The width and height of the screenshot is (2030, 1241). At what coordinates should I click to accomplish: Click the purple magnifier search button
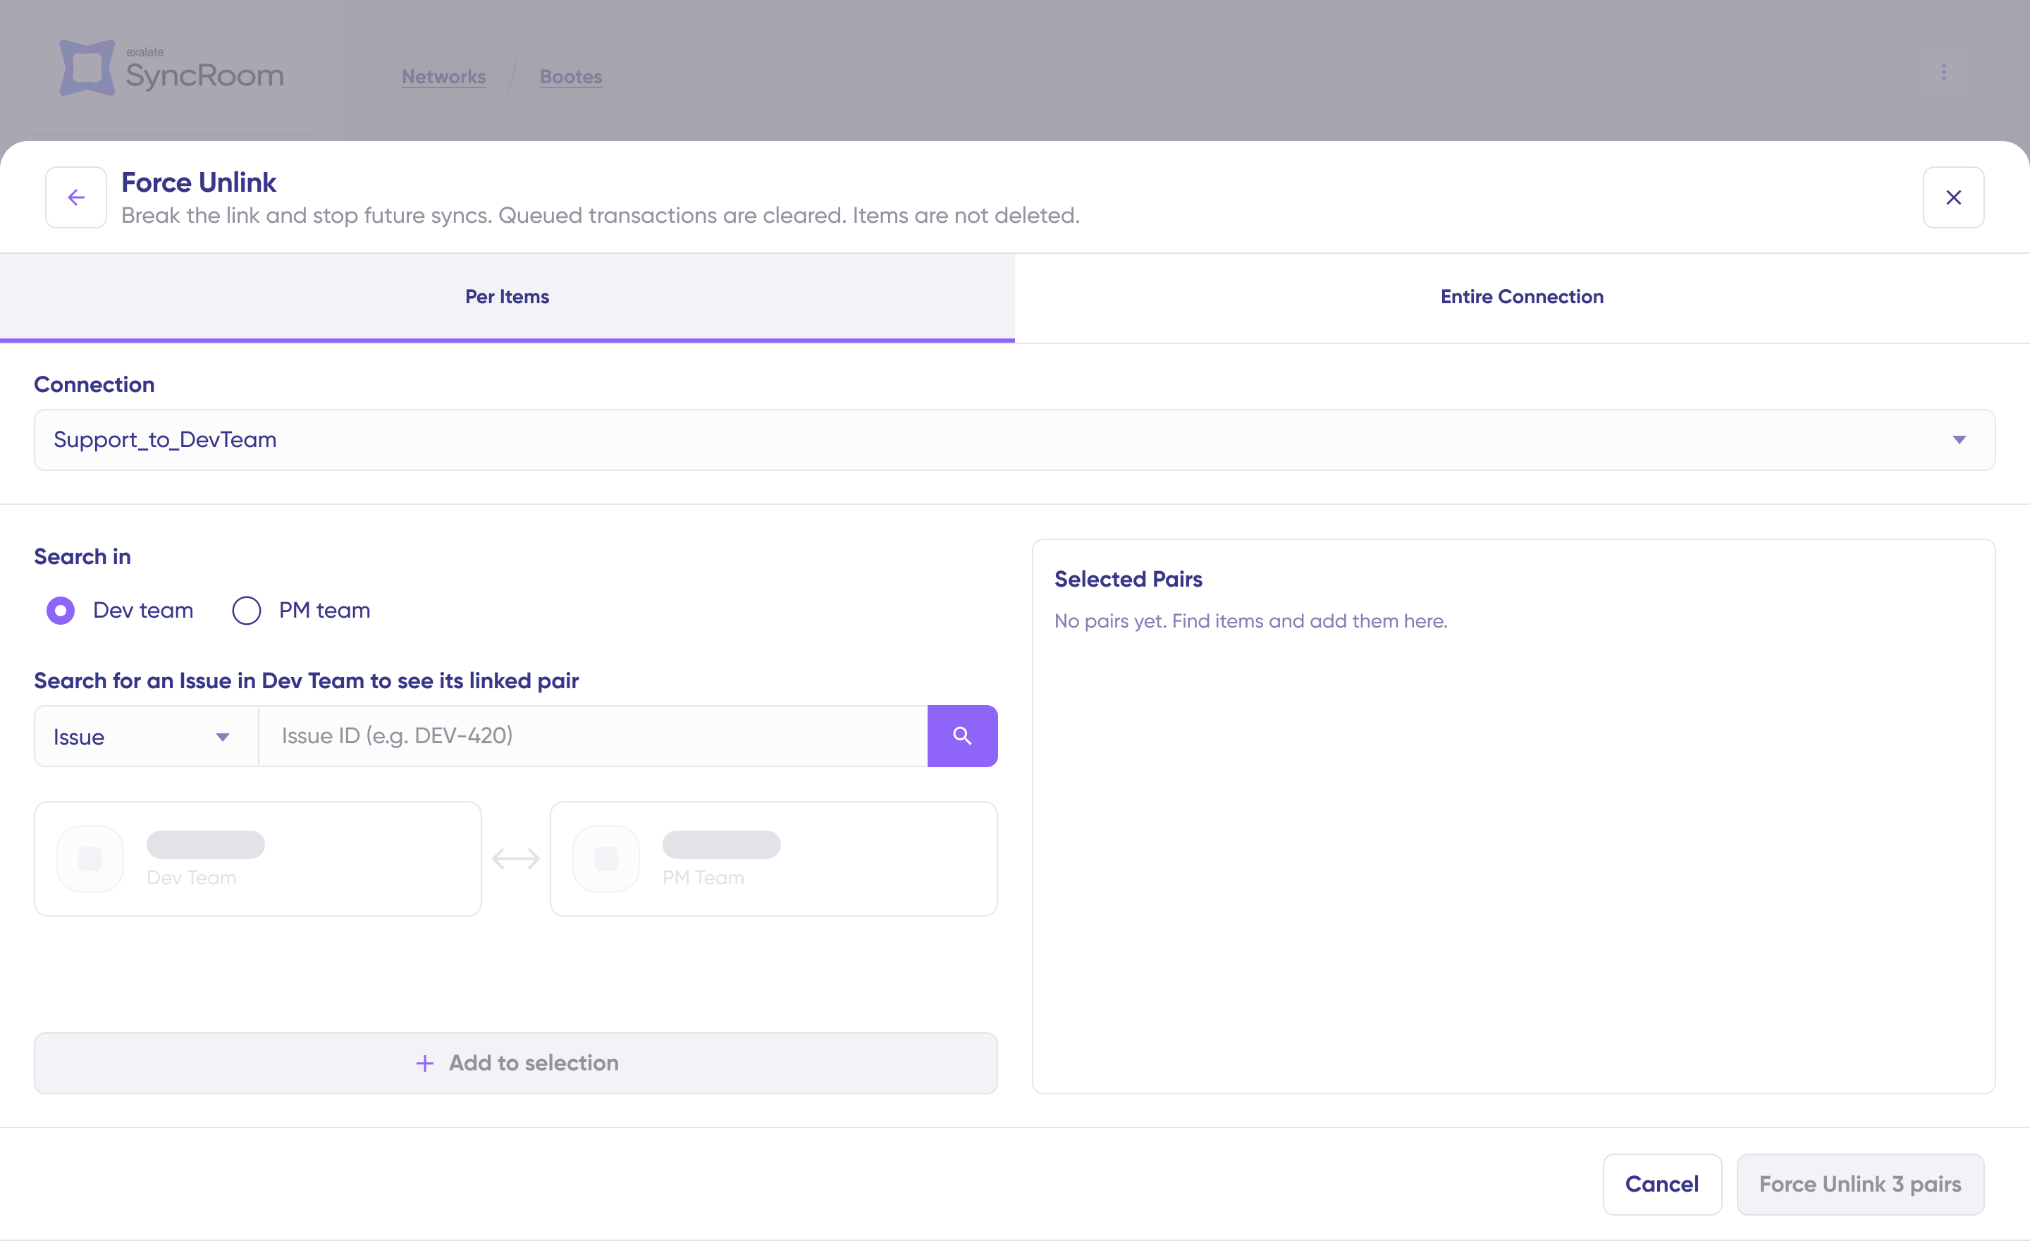click(x=961, y=736)
